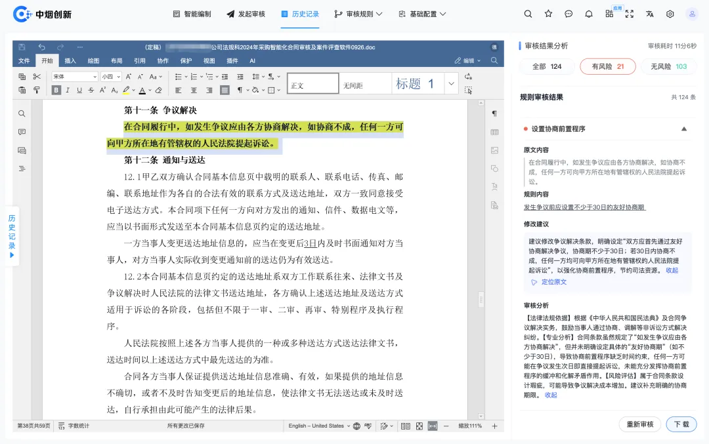Select the 无间距 style
Viewport: 709px width, 444px height.
pos(365,83)
